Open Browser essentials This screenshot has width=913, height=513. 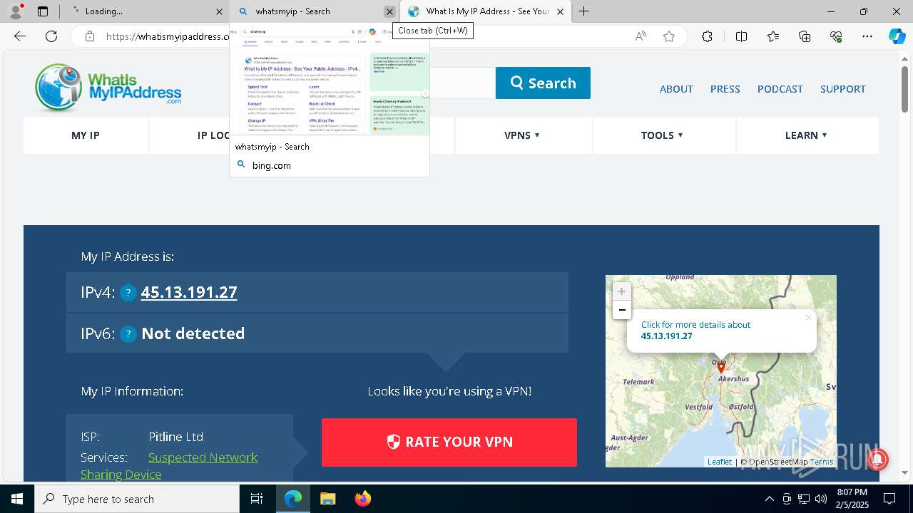(836, 36)
